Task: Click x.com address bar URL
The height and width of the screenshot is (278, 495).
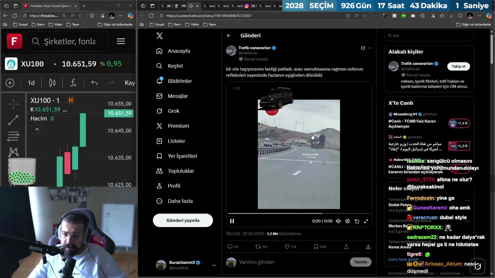Action: click(x=209, y=16)
